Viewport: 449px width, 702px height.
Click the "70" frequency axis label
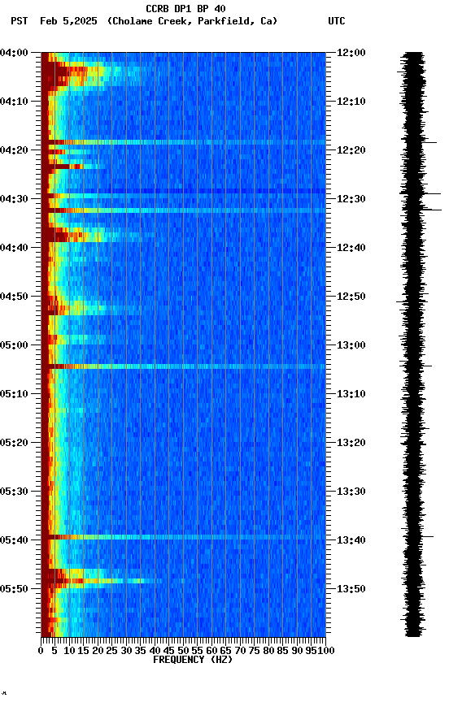click(x=240, y=652)
